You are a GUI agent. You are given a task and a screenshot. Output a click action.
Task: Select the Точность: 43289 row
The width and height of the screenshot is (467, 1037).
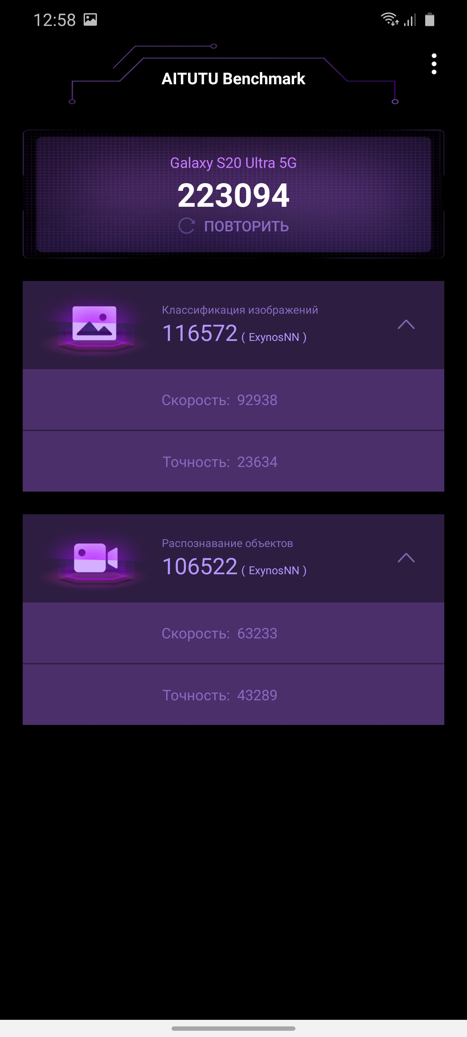pyautogui.click(x=233, y=695)
